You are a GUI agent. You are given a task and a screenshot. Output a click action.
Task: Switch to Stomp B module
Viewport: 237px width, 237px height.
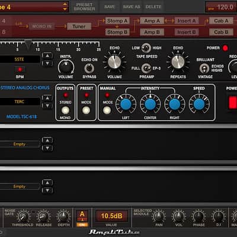[117, 32]
